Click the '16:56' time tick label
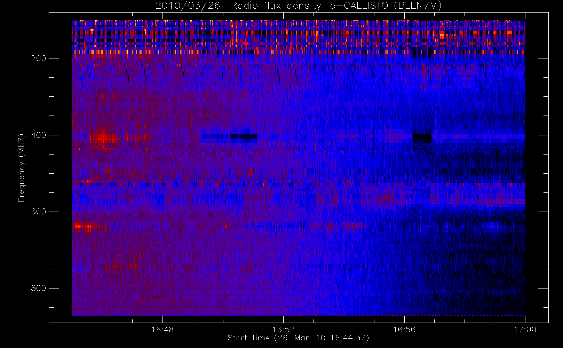This screenshot has height=348, width=563. tap(404, 330)
